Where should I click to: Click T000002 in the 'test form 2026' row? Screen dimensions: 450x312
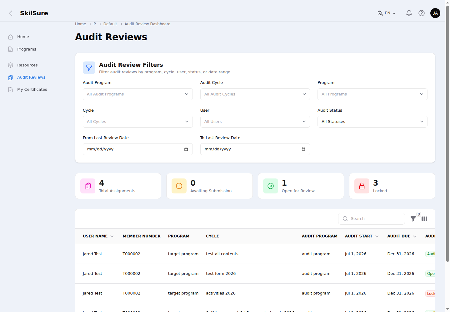tap(132, 274)
